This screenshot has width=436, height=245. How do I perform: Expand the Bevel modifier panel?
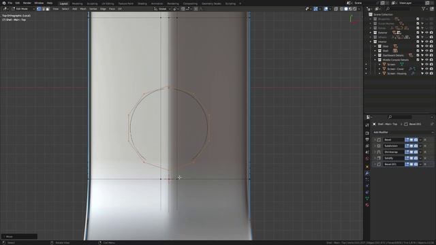tap(375, 140)
